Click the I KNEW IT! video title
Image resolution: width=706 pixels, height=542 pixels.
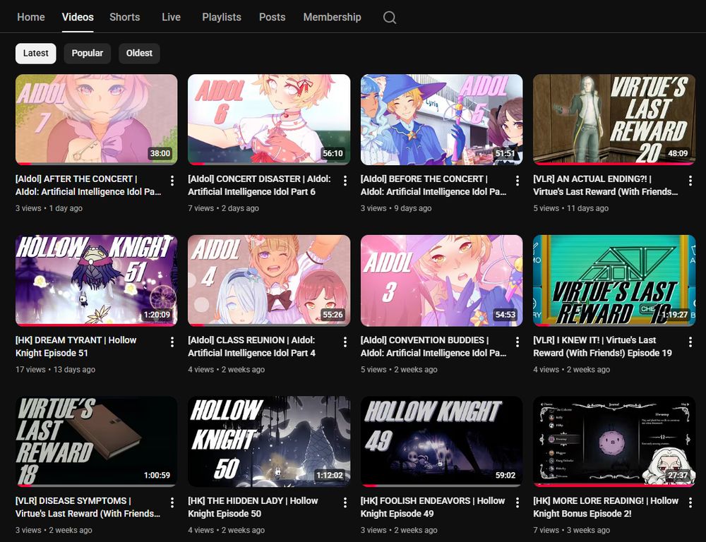[x=602, y=347]
